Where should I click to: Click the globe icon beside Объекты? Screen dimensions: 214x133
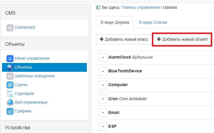[10, 67]
